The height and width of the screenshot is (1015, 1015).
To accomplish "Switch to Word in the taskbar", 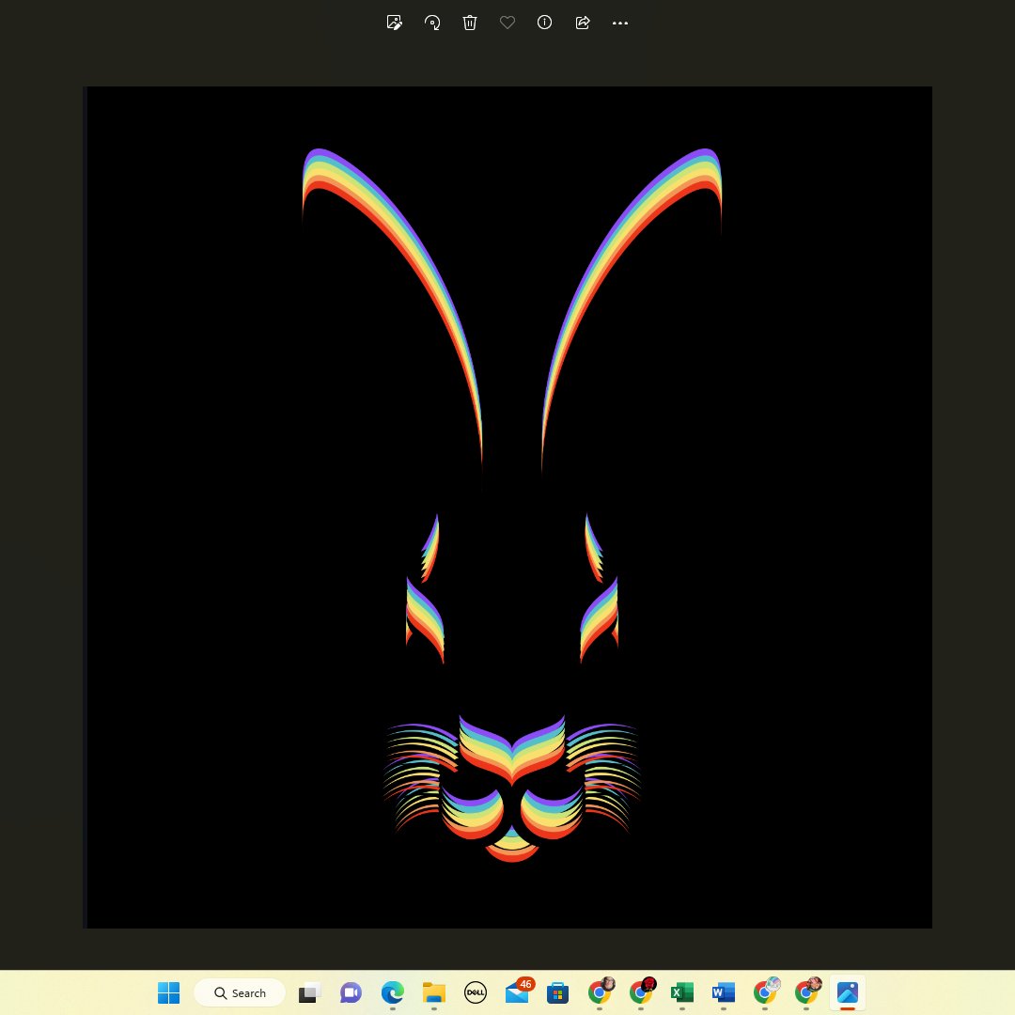I will (x=723, y=992).
